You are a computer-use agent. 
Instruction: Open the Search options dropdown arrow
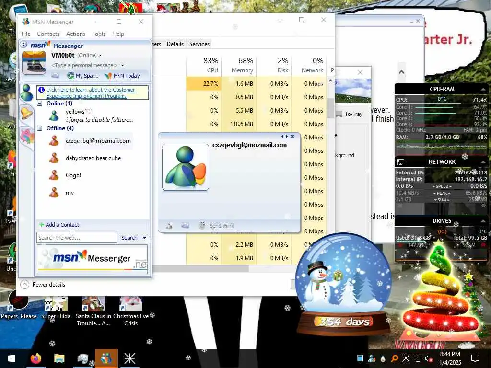[x=144, y=238]
